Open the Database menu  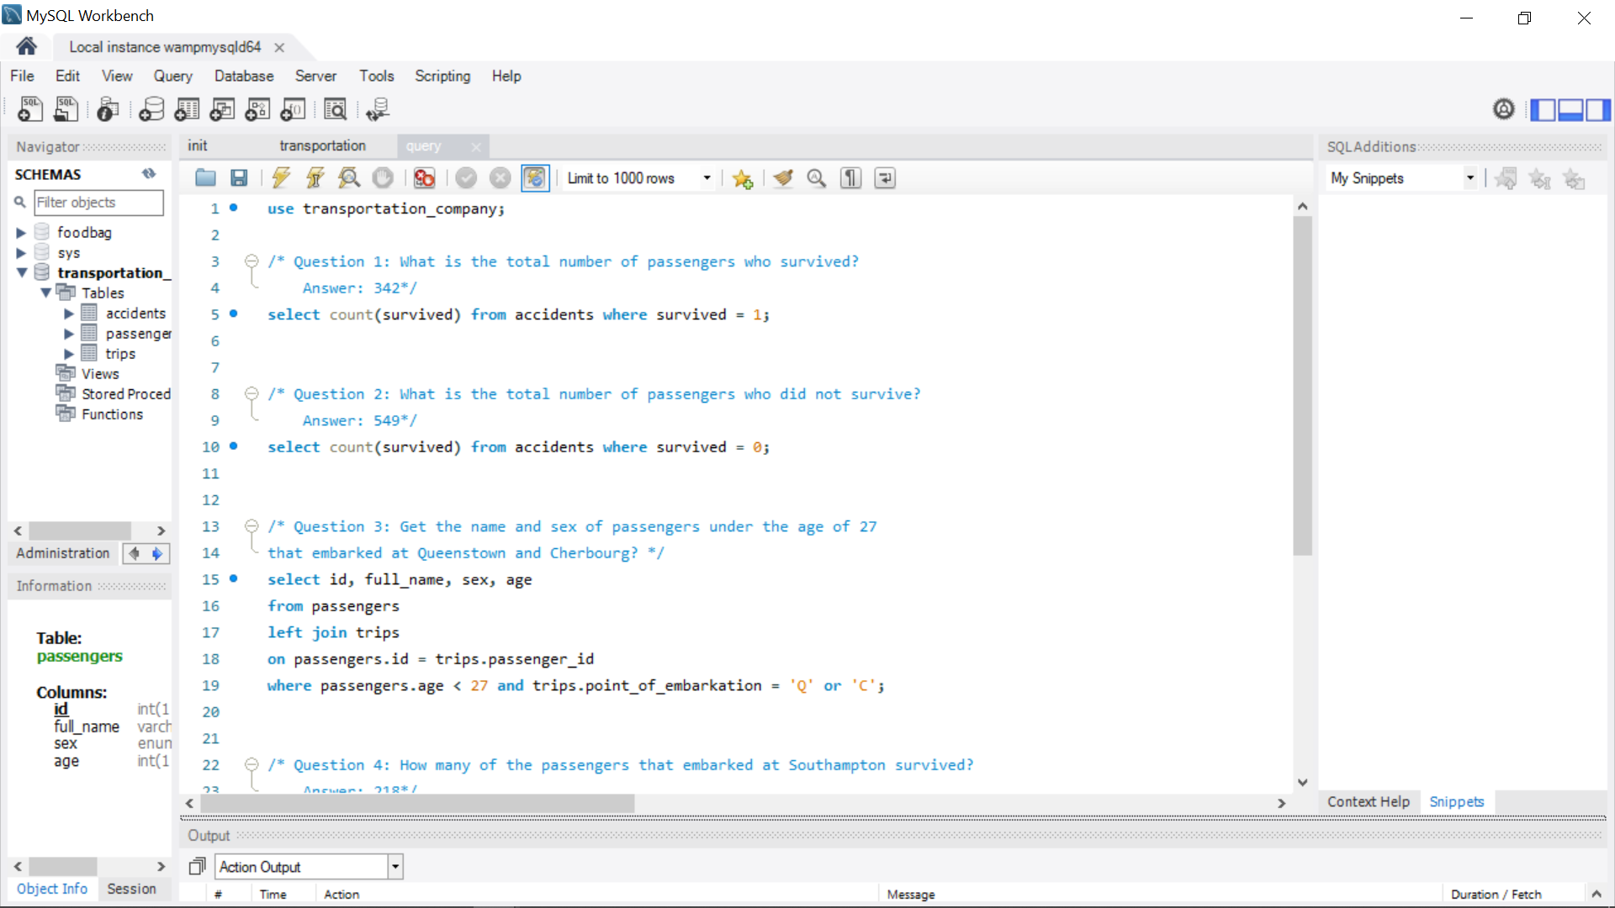pos(244,76)
